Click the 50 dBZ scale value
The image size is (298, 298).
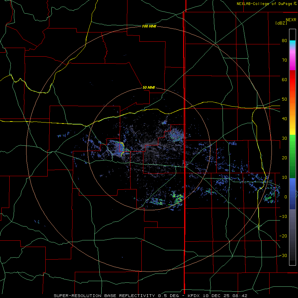284,99
